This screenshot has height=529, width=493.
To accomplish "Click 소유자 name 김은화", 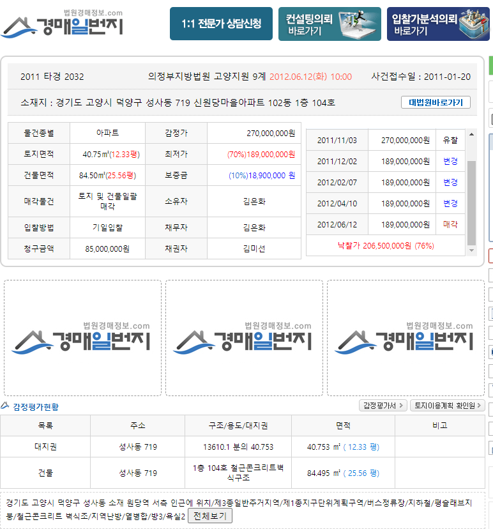I will pos(254,201).
